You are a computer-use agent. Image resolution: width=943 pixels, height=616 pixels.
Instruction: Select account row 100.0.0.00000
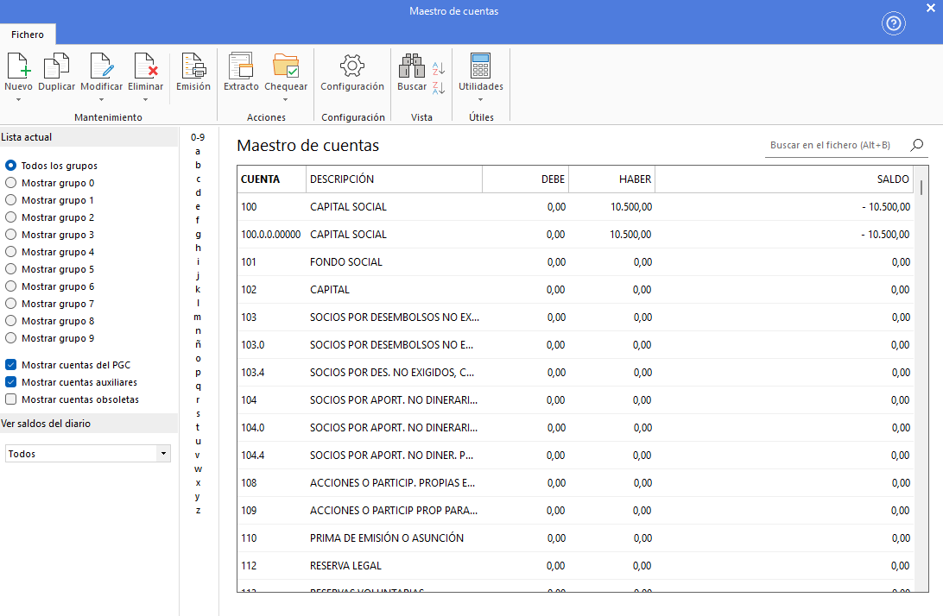(575, 235)
